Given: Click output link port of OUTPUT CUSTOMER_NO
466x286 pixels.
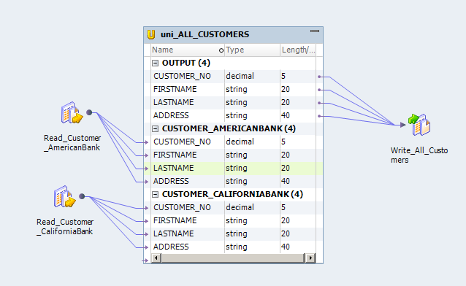Looking at the screenshot, I should pos(319,77).
